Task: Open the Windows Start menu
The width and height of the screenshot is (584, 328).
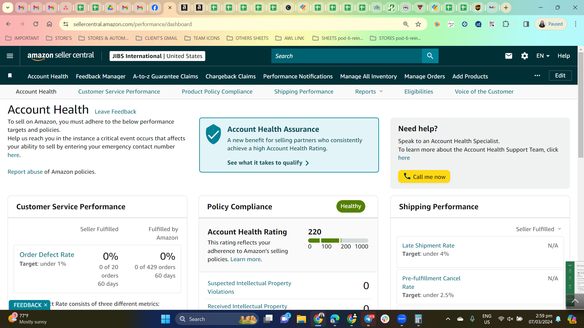Action: 165,319
